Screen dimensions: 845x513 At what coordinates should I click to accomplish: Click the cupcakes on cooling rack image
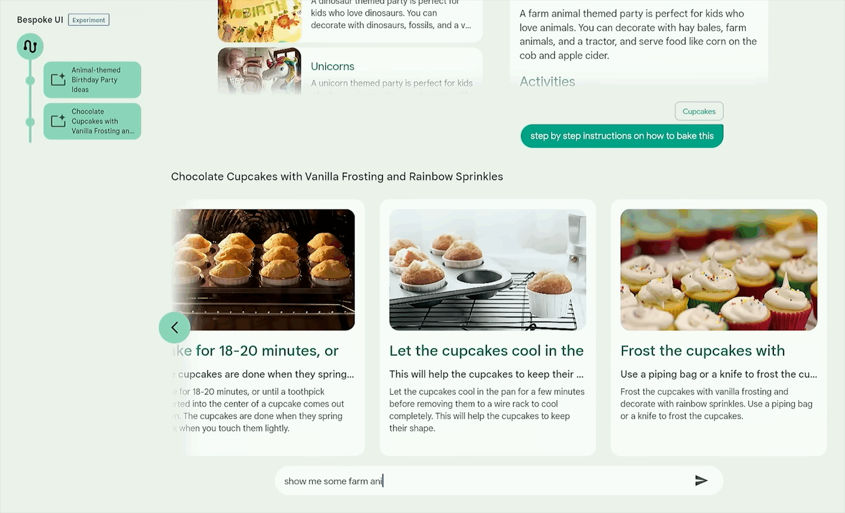click(487, 270)
